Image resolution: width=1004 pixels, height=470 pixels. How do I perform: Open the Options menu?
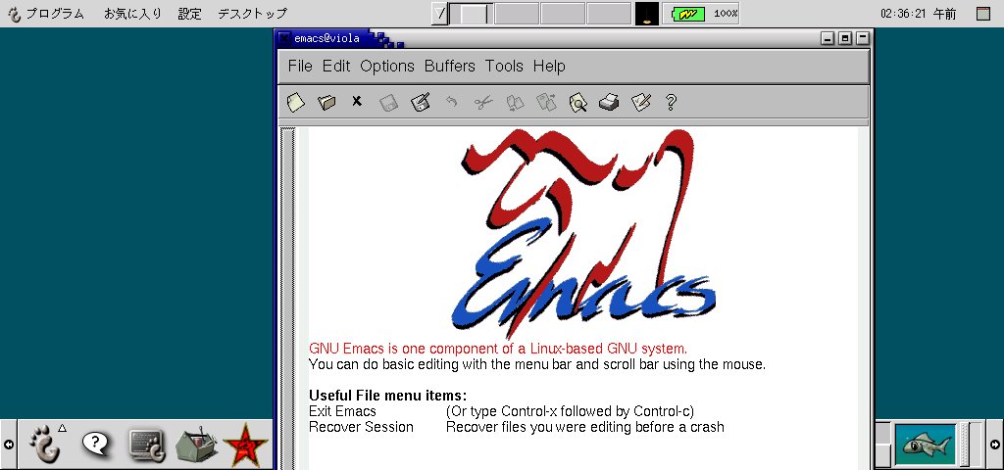(387, 66)
